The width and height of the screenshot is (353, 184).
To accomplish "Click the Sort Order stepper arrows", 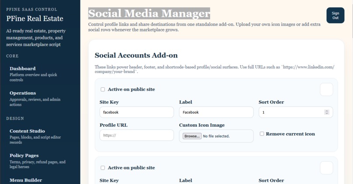I will point(327,112).
